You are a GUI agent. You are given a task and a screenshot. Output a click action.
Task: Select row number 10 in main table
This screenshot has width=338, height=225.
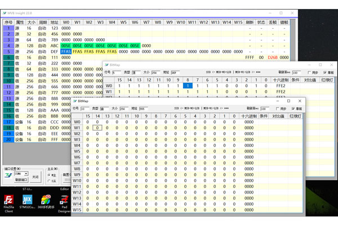tap(8, 81)
